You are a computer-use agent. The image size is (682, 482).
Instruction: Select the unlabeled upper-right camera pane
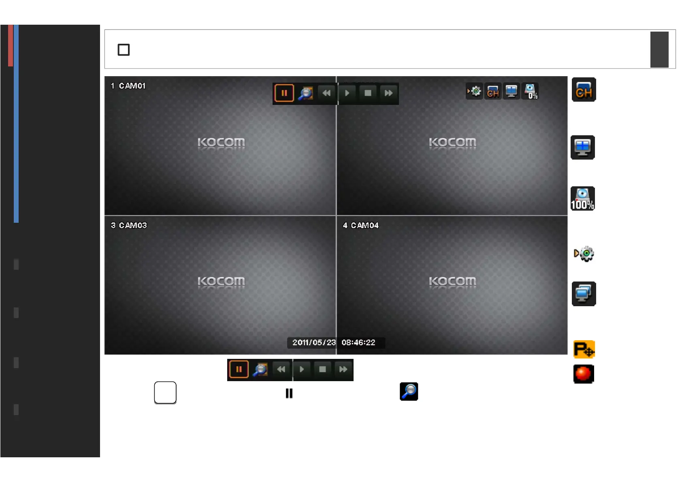pyautogui.click(x=452, y=146)
